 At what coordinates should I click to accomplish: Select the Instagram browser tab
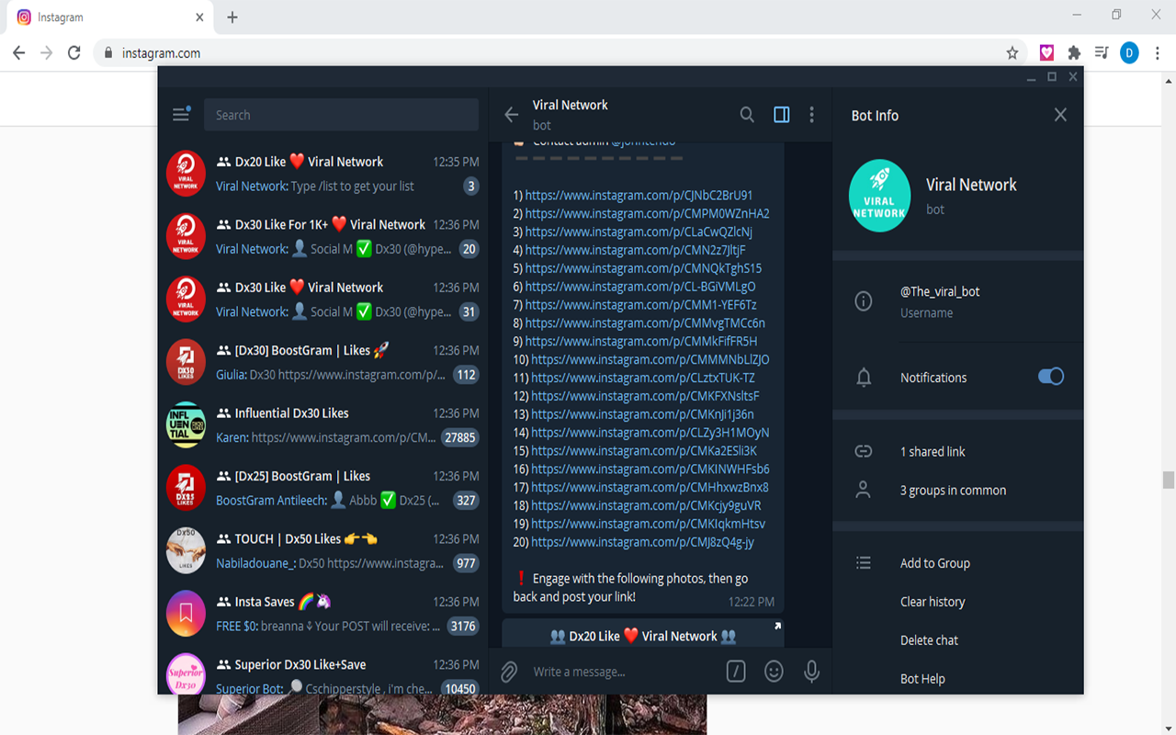click(110, 17)
